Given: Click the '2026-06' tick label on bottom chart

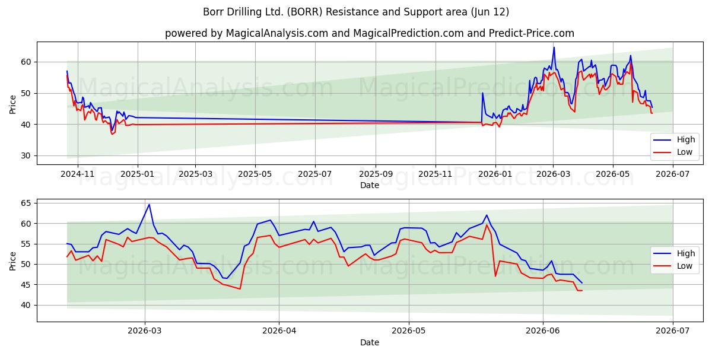Looking at the screenshot, I should pyautogui.click(x=543, y=331).
